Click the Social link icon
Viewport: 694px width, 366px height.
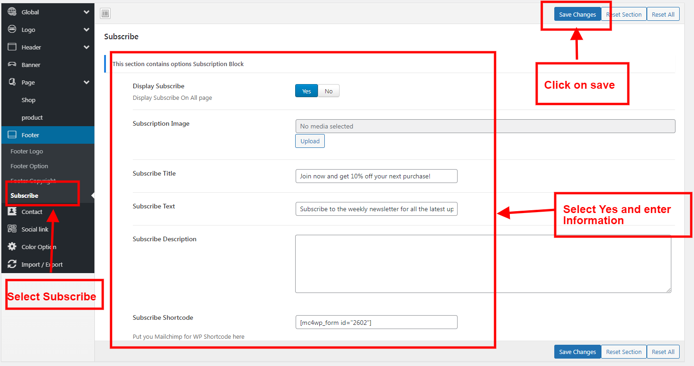click(12, 229)
